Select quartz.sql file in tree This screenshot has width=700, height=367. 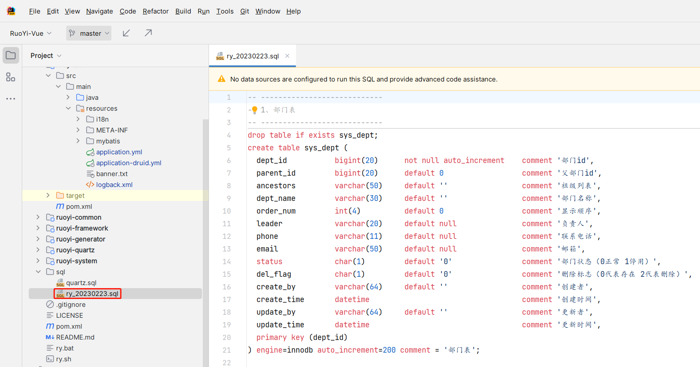[81, 282]
